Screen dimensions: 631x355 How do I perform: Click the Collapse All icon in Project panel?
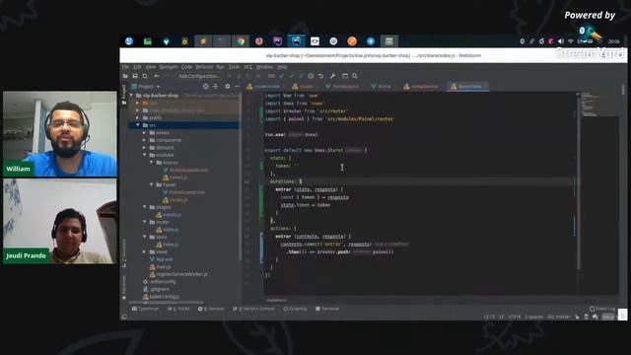point(215,87)
